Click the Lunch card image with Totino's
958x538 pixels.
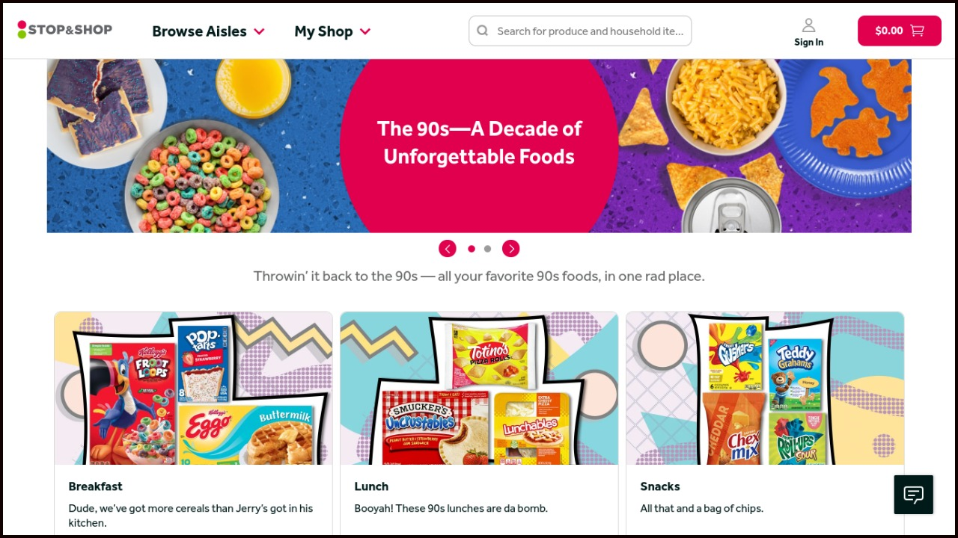479,389
